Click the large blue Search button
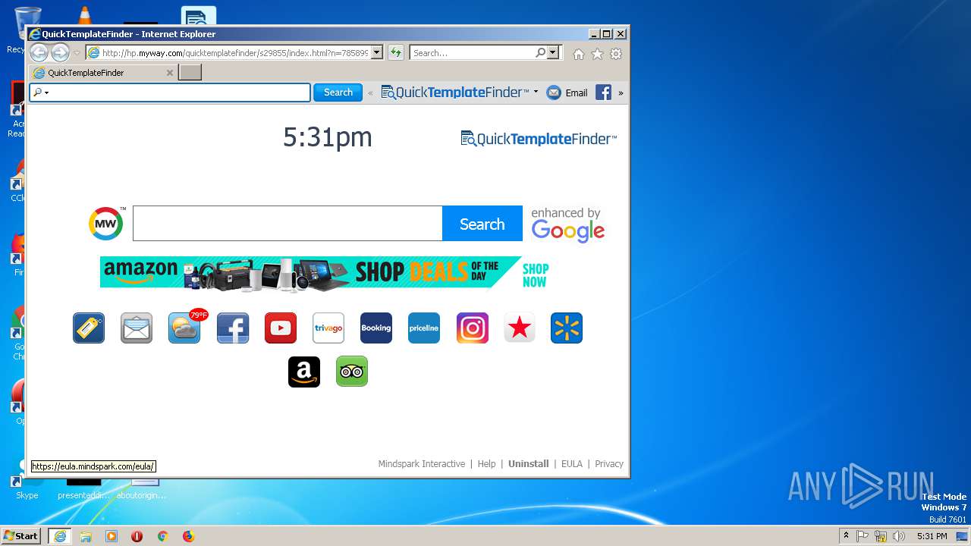Viewport: 971px width, 546px height. pos(482,224)
